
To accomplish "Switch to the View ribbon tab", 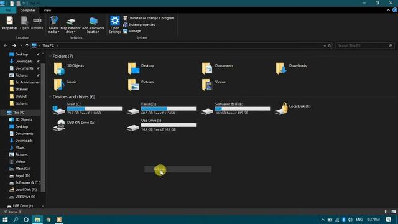I will click(47, 10).
